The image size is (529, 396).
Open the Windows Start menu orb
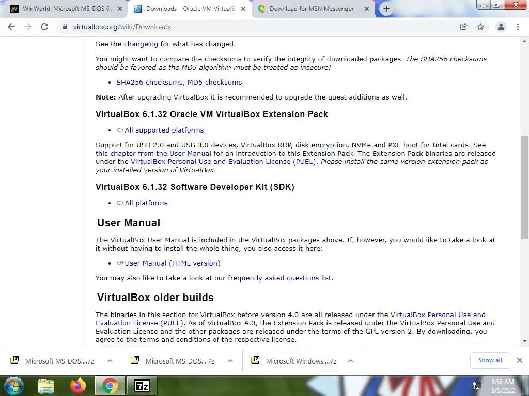click(x=13, y=386)
